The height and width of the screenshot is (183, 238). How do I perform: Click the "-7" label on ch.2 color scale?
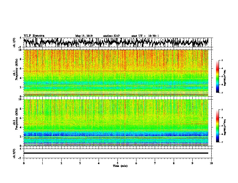(221, 142)
